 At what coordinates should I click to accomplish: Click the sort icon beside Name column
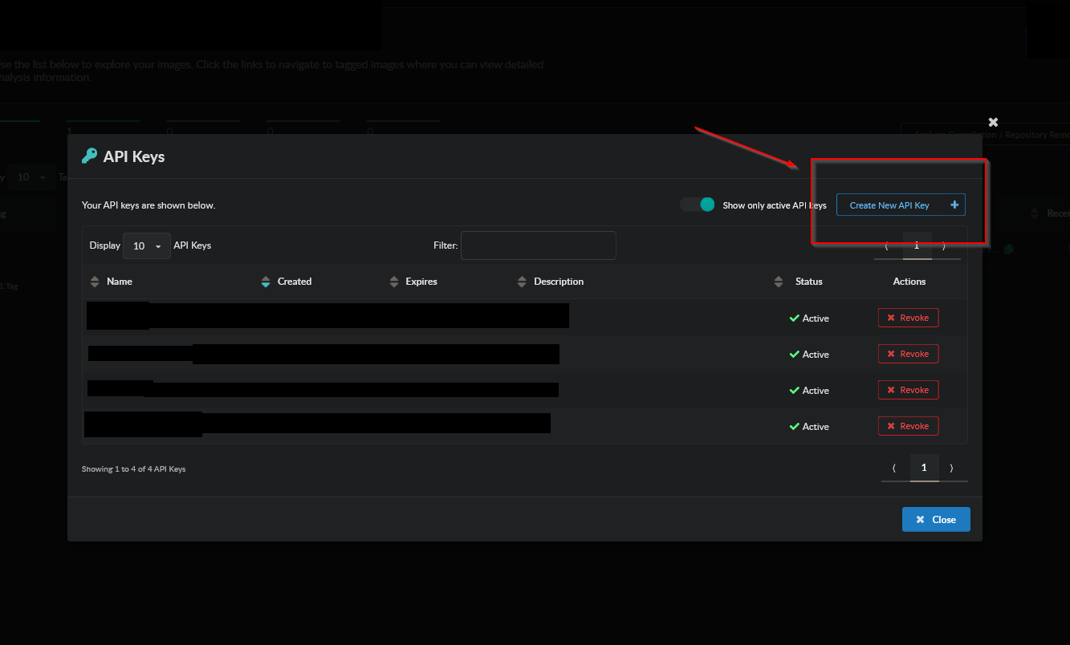pos(95,282)
